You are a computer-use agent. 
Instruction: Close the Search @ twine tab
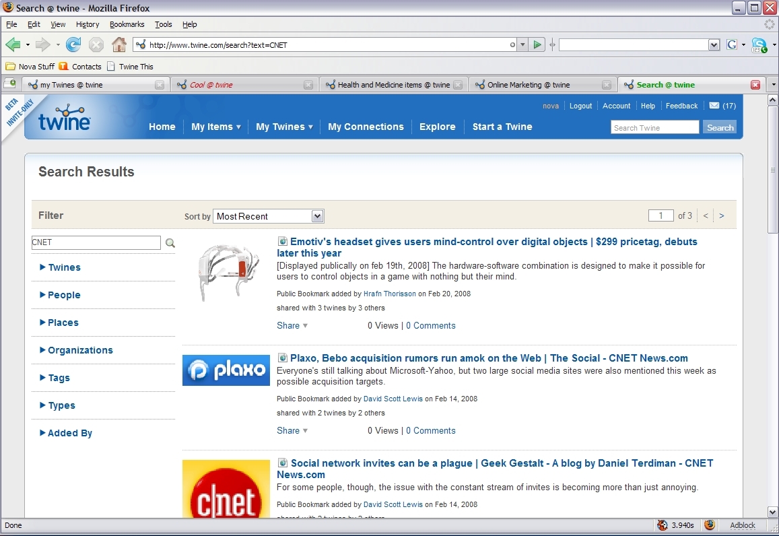coord(755,85)
